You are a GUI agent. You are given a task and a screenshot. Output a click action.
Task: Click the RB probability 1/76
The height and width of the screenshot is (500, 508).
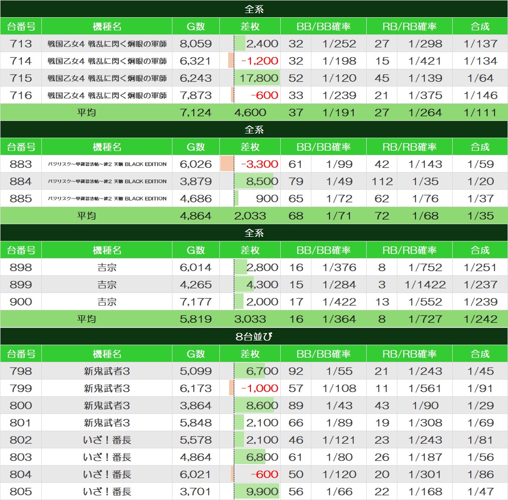425,199
